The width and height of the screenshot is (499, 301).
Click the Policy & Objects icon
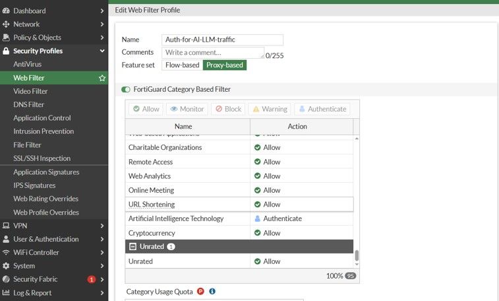[x=6, y=38]
